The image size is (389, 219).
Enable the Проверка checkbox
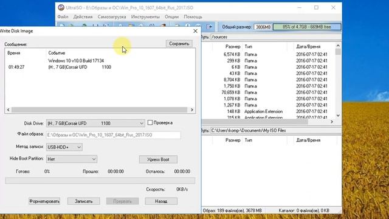(x=150, y=122)
